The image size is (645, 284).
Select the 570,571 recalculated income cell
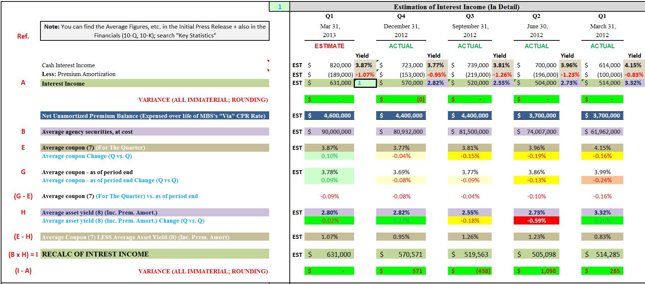pyautogui.click(x=401, y=254)
